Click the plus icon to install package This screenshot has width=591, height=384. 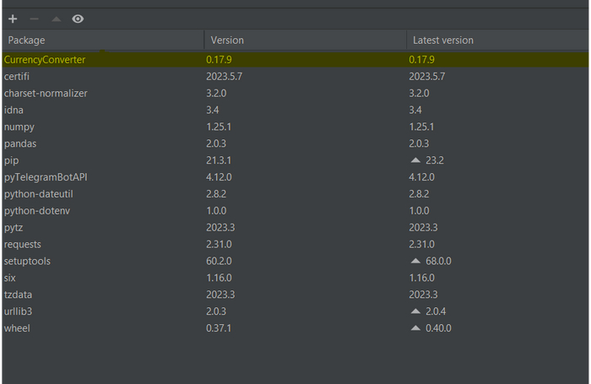(13, 19)
